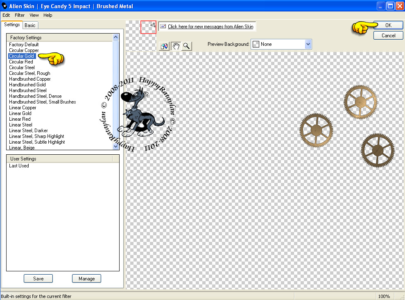This screenshot has width=405, height=300.
Task: Click the show original preview toggle icon
Action: pos(164,46)
